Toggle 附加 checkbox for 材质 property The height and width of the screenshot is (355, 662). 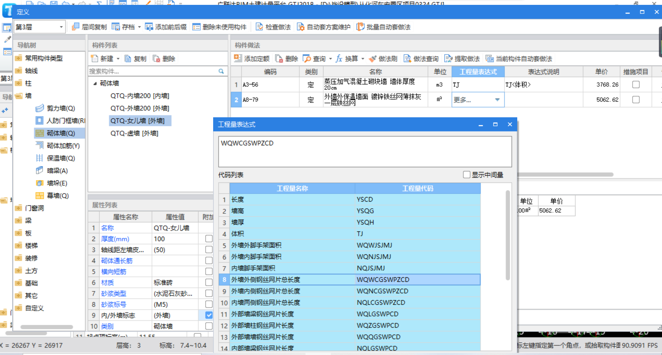pos(209,282)
